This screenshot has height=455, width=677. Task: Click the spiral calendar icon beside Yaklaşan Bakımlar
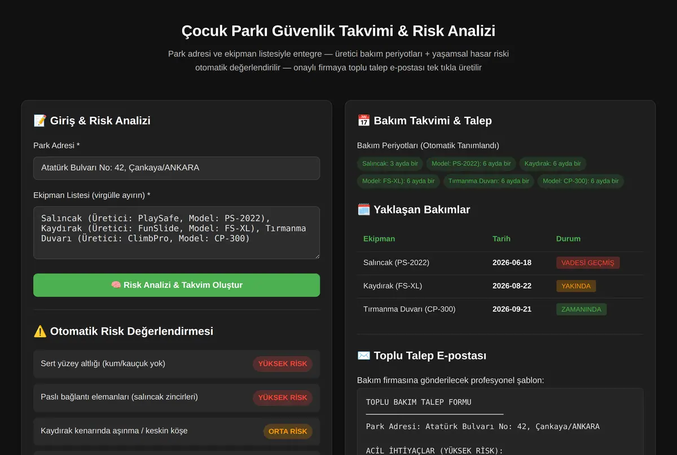[x=363, y=209]
